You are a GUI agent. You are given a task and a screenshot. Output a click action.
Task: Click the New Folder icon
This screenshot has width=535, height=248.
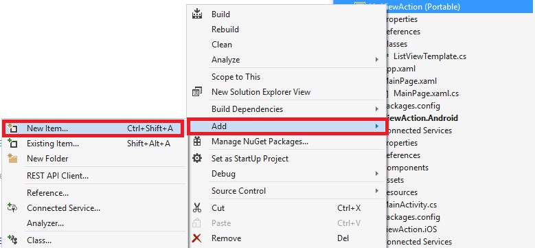(12, 158)
